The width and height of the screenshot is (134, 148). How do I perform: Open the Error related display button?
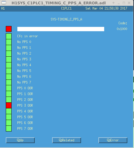click(x=113, y=140)
